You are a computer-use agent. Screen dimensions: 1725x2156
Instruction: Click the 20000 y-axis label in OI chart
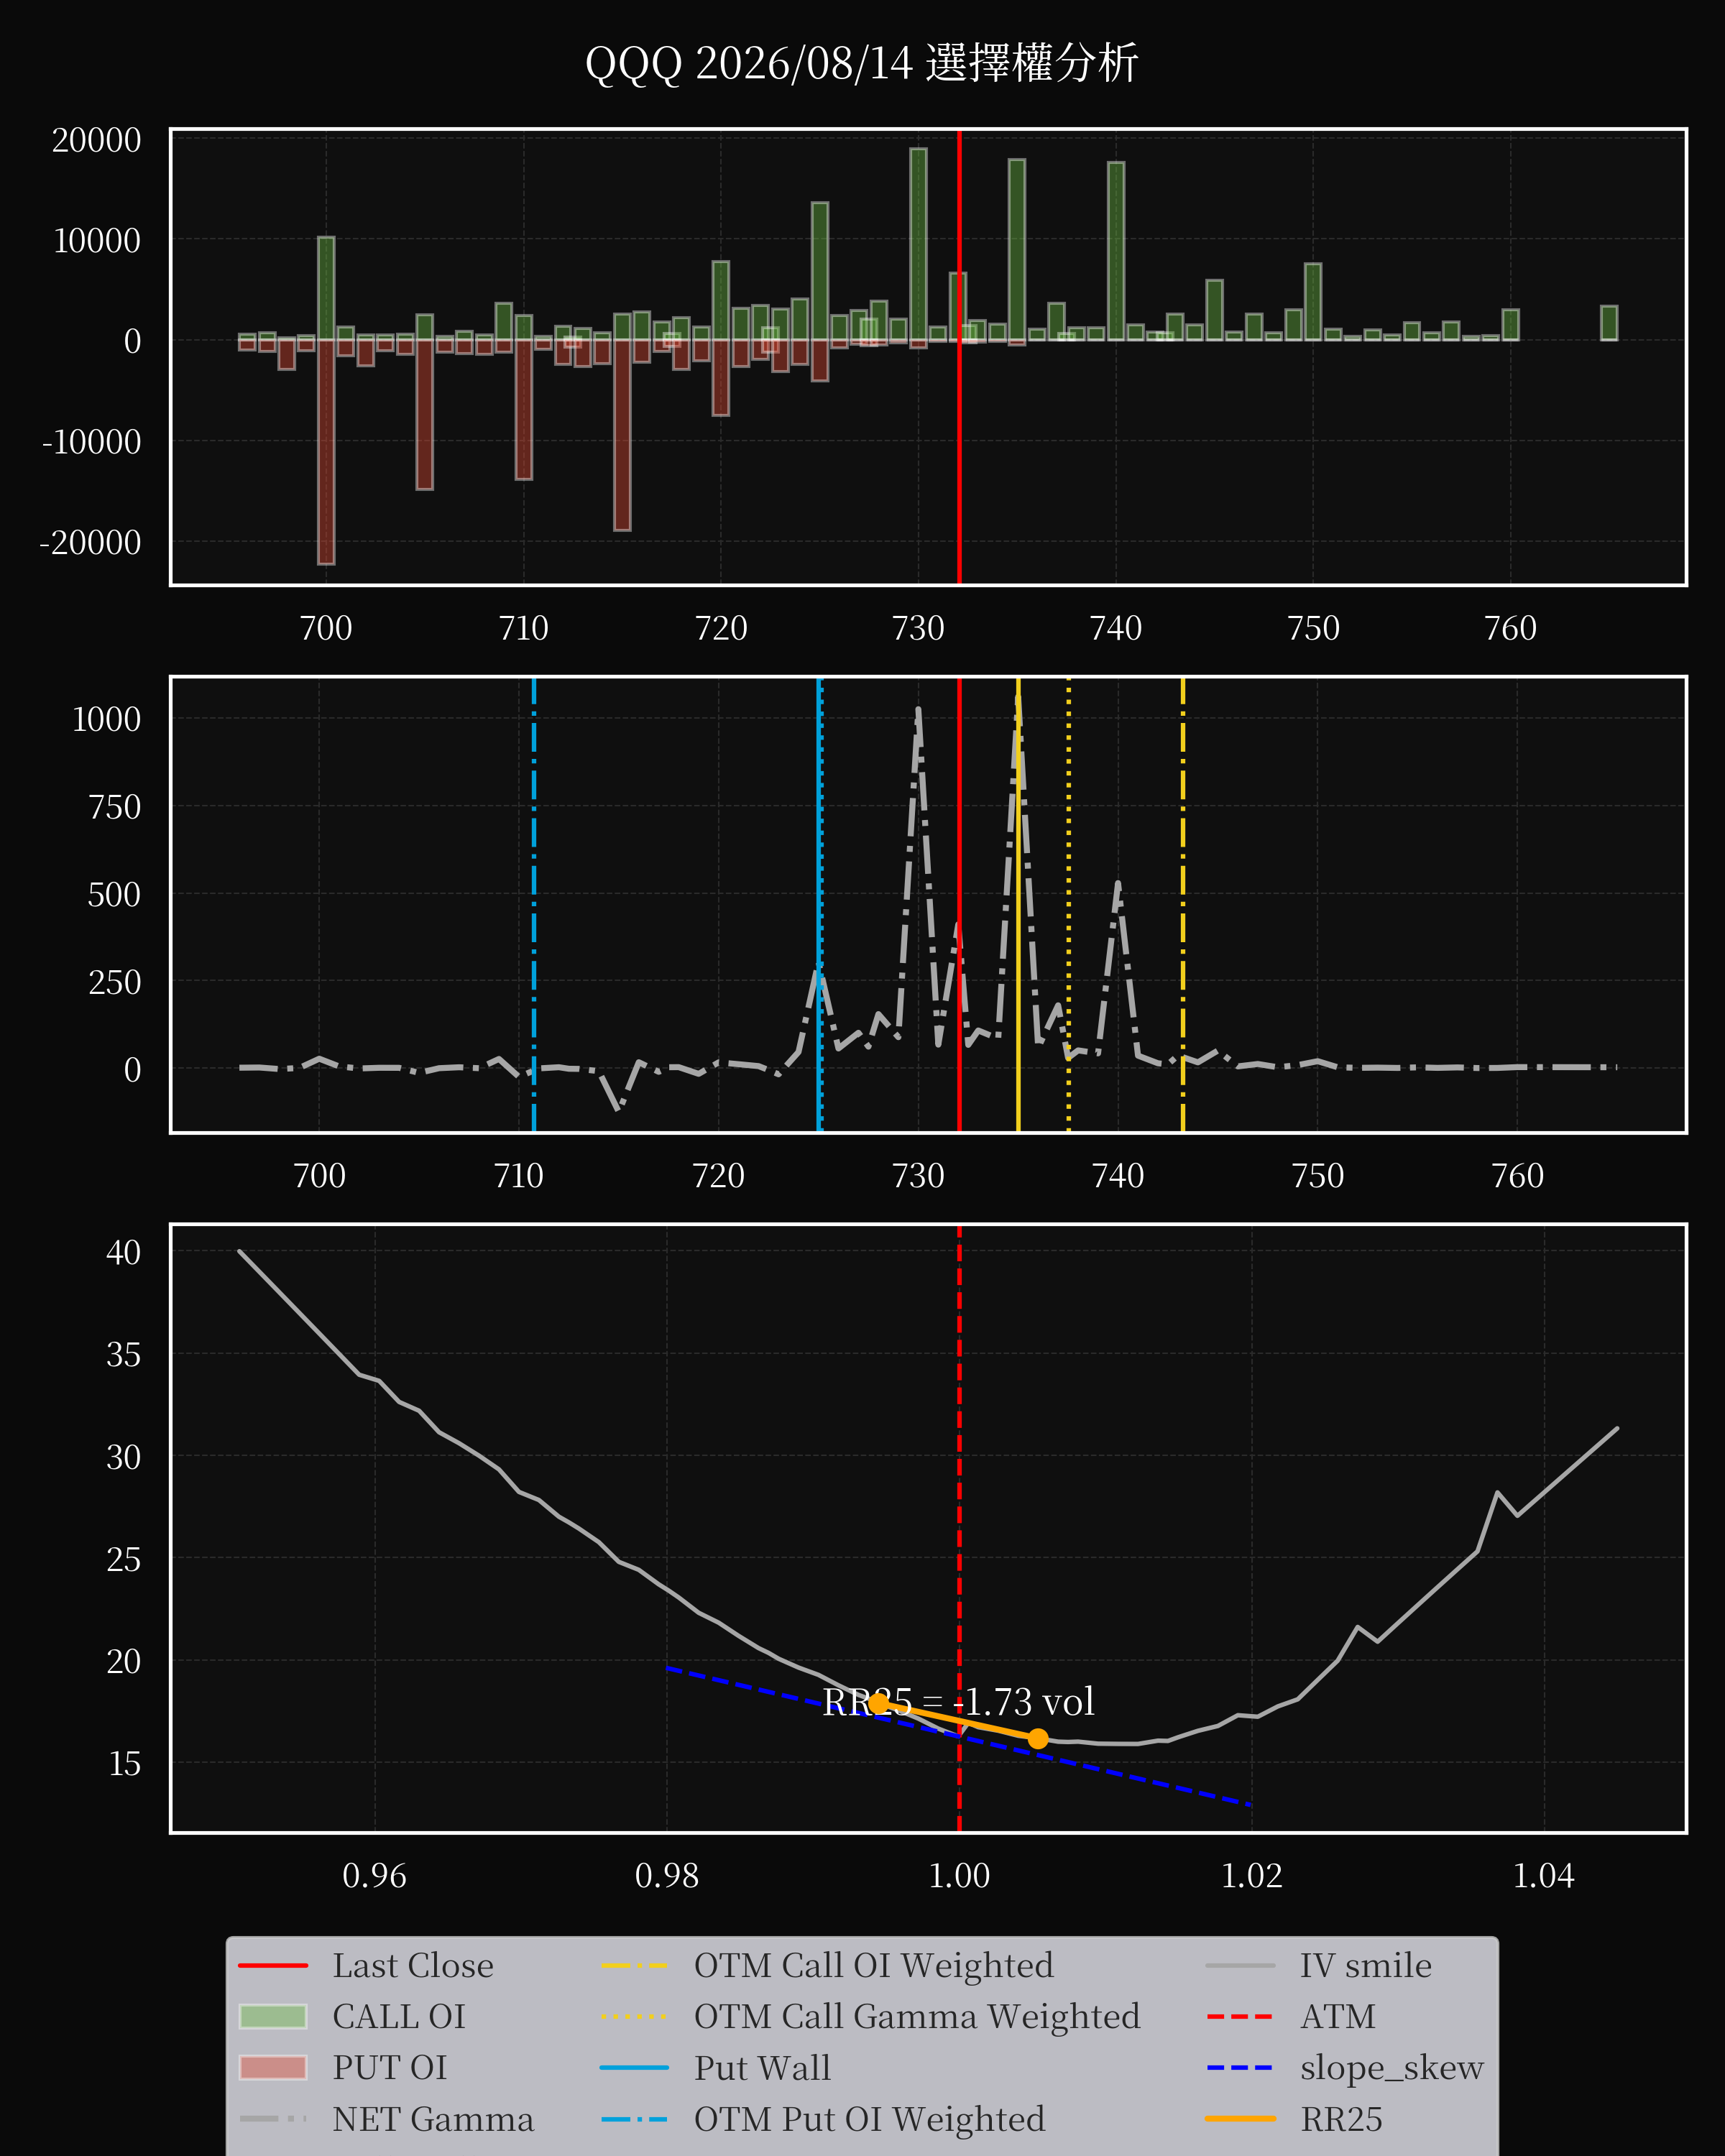97,140
